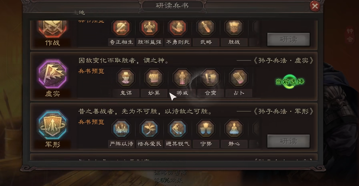The width and height of the screenshot is (359, 186).
Task: Choose the 胜而益强 skill icon
Action: pos(149,28)
